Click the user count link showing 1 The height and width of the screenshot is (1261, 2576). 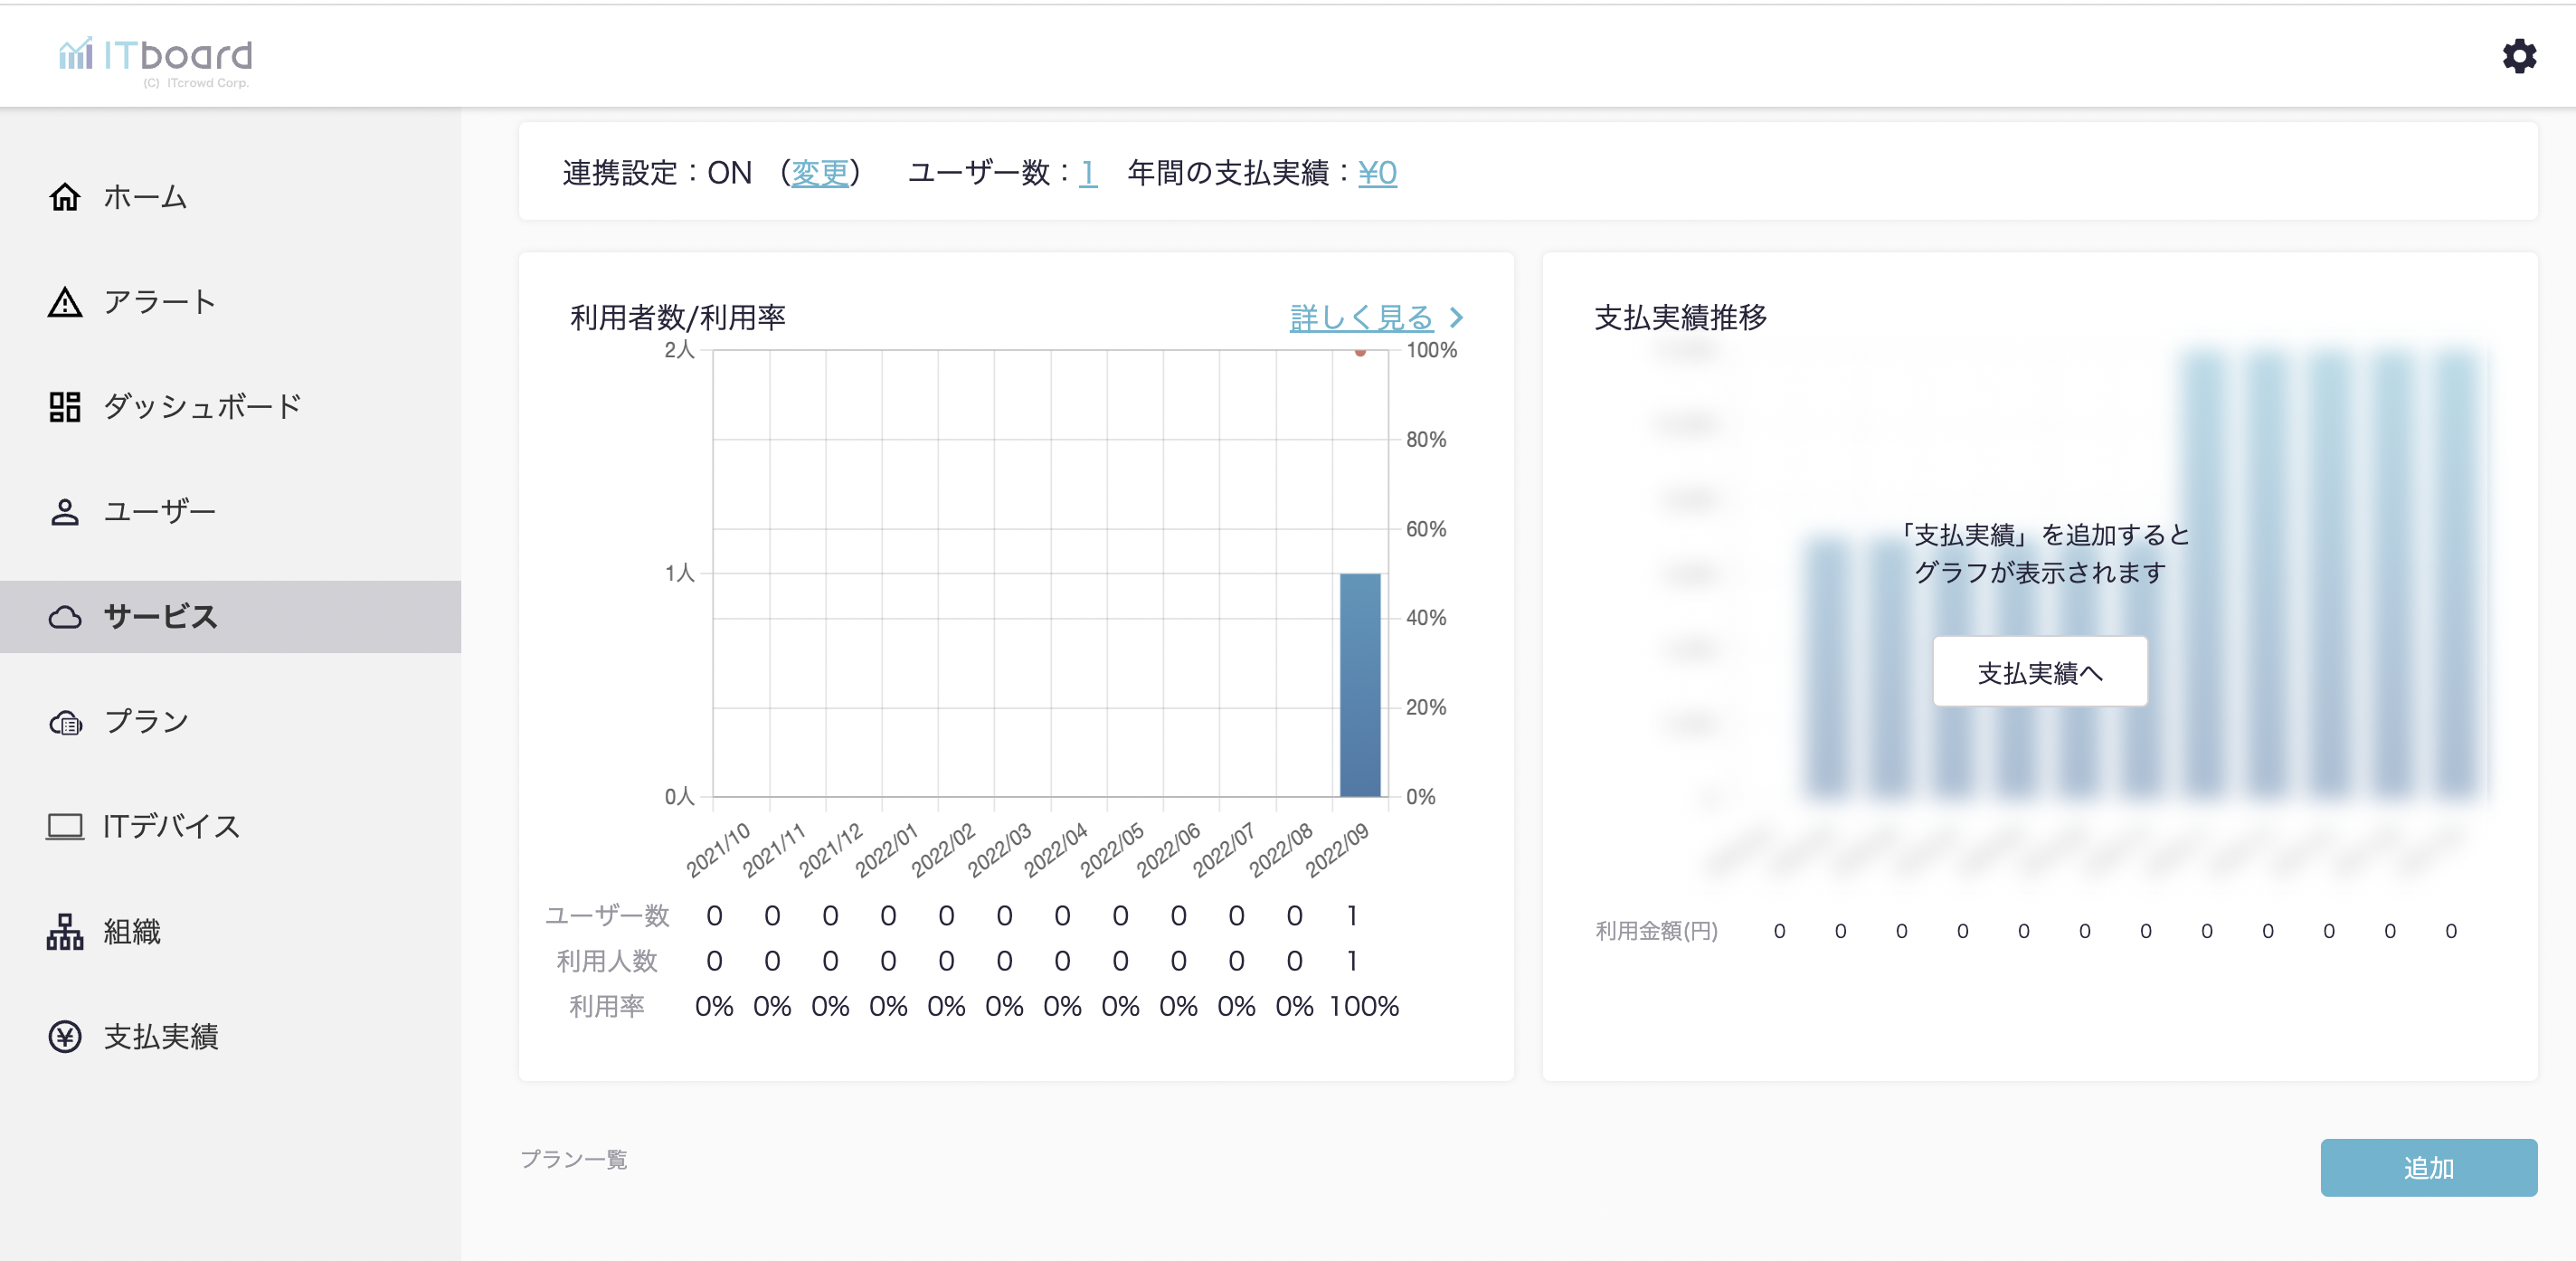point(1087,173)
